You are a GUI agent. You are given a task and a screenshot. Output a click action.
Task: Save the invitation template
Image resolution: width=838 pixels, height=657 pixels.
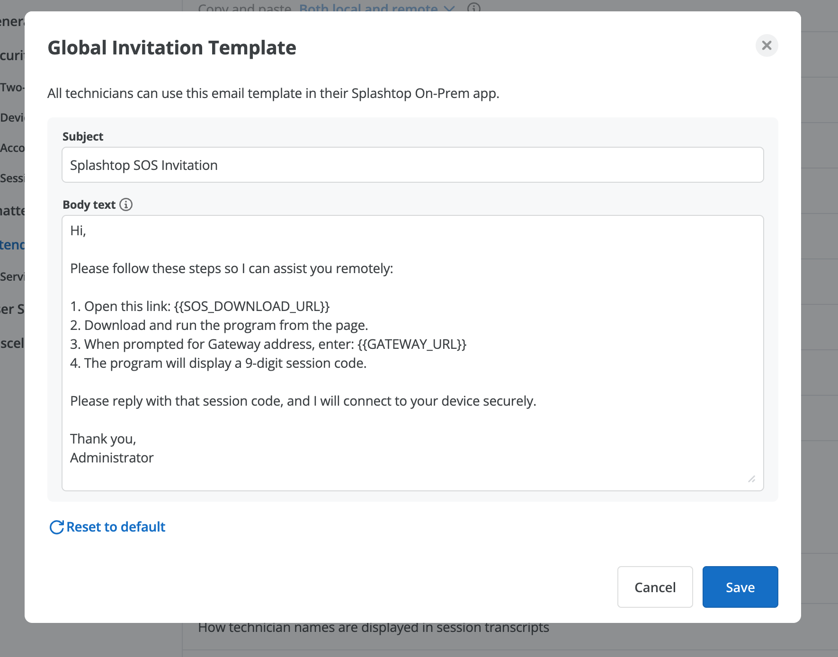click(740, 587)
